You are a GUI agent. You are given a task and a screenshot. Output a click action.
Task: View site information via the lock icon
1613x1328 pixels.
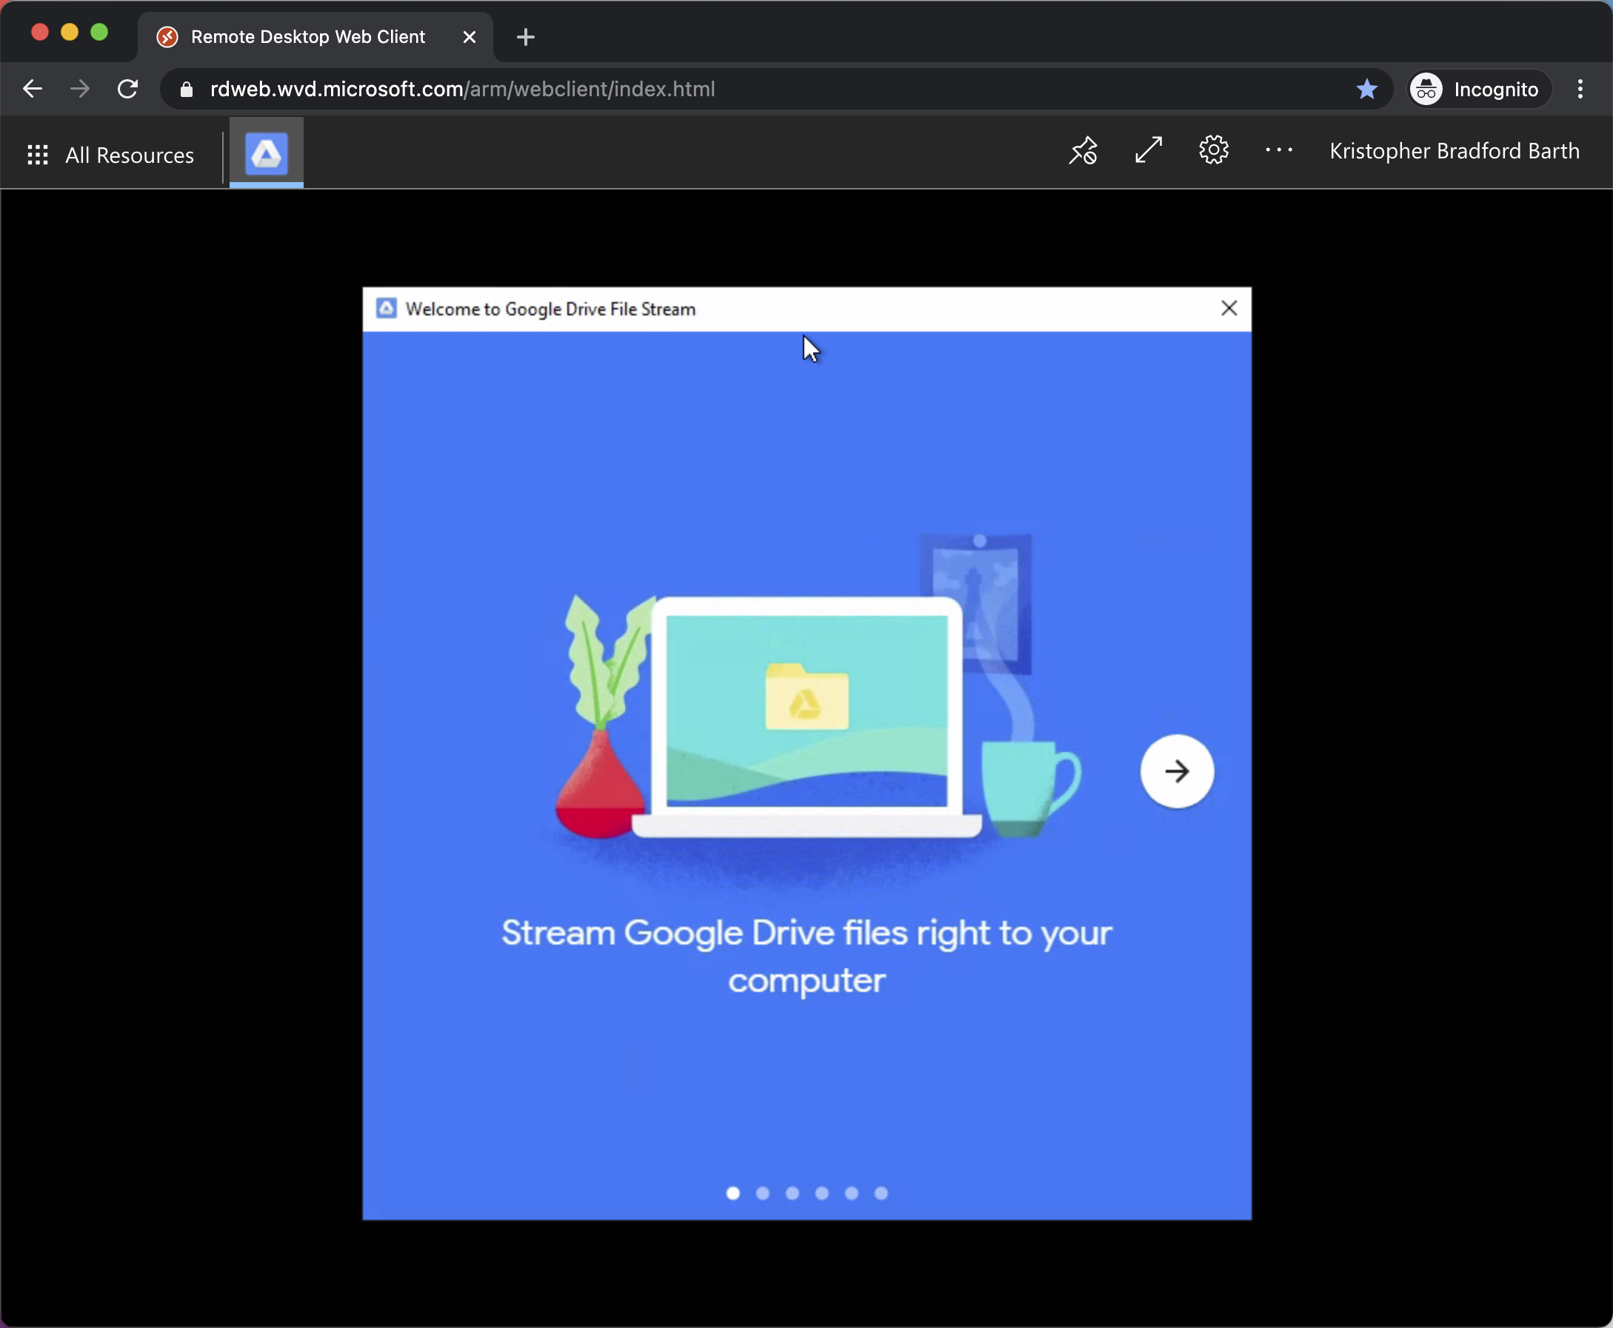click(x=186, y=90)
